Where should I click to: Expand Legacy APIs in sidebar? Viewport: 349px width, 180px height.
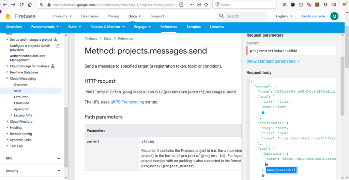(12, 115)
